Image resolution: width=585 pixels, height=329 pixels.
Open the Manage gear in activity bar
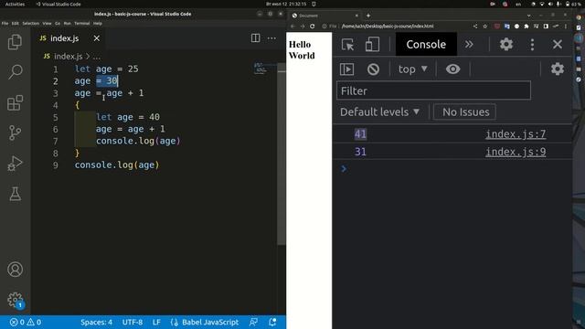tap(15, 300)
